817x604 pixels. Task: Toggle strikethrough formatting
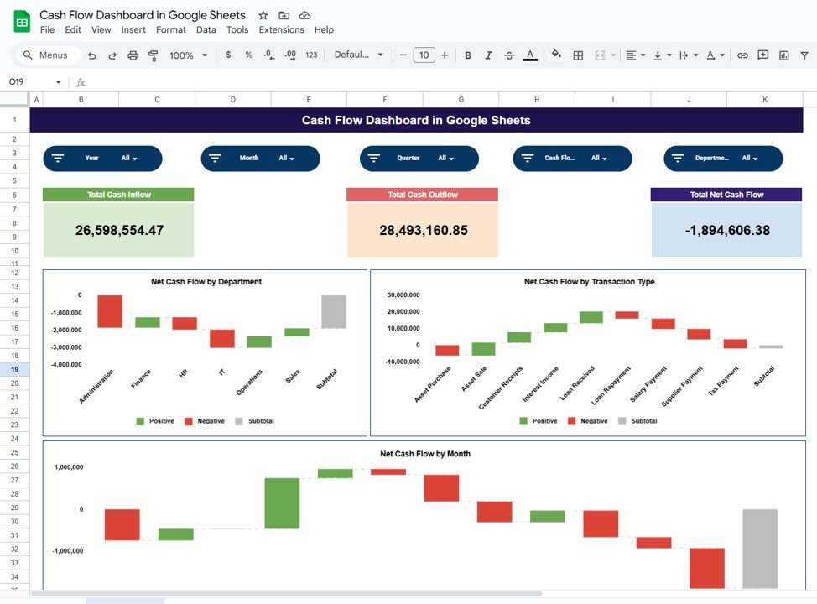click(x=509, y=55)
